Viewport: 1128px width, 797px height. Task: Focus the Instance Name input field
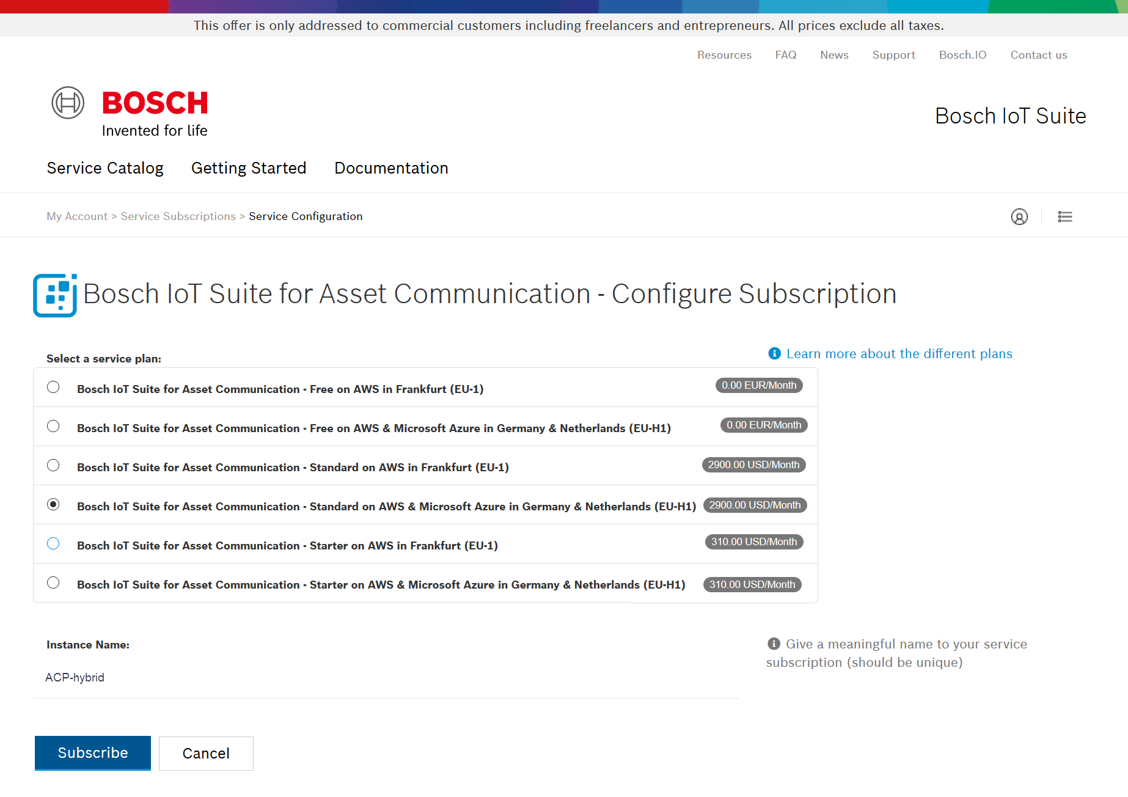(386, 678)
